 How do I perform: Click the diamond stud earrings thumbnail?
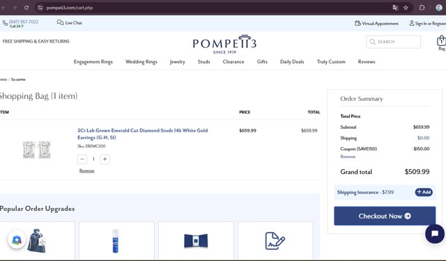37,150
